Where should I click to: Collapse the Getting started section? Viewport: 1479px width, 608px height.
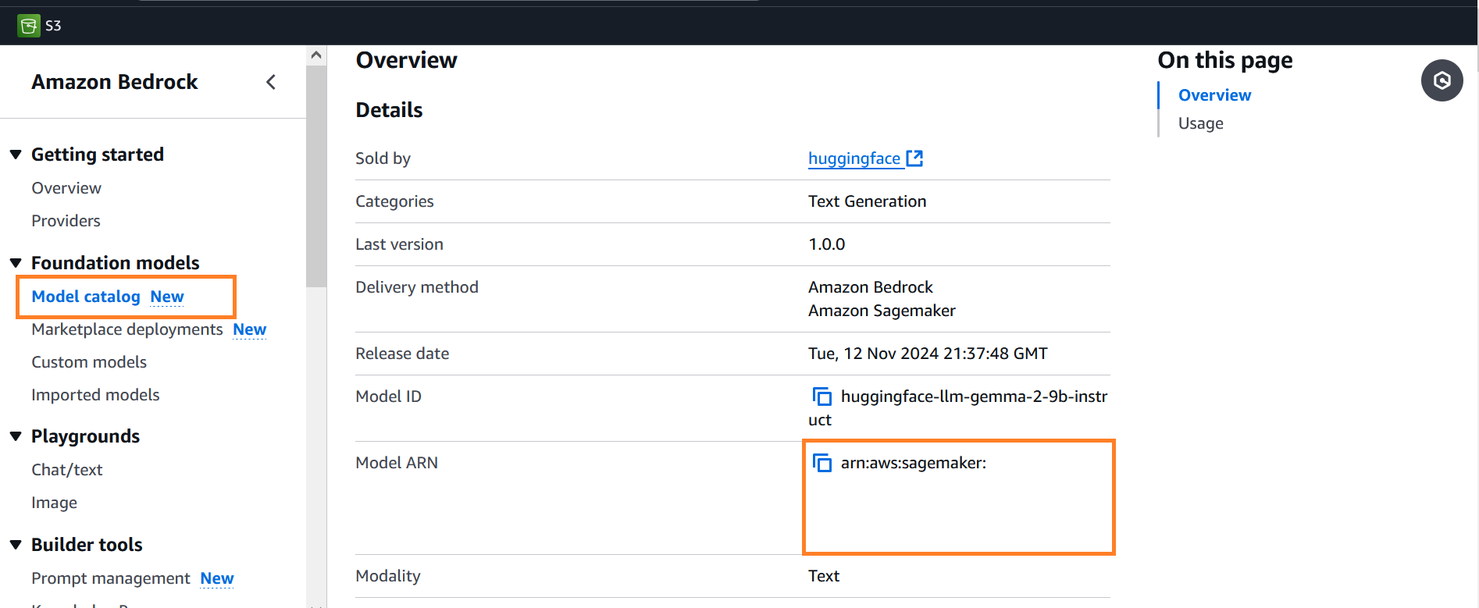point(16,155)
